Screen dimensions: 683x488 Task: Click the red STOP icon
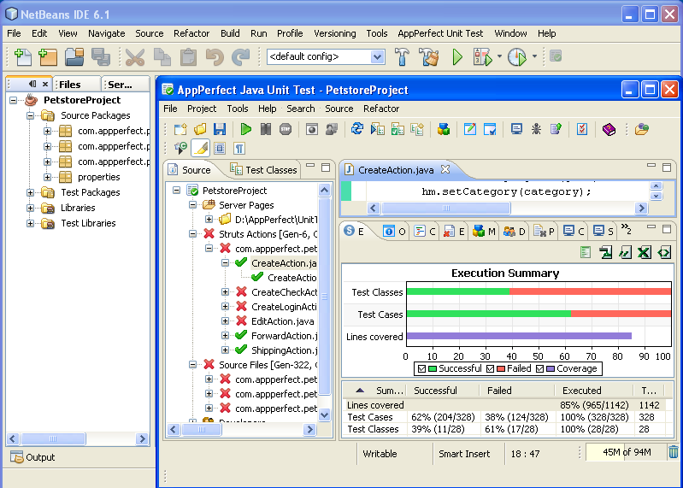[286, 129]
